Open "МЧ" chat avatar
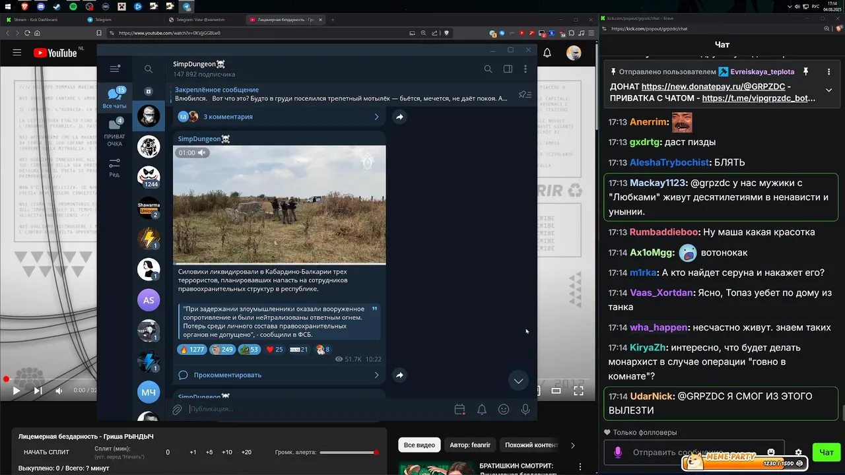The image size is (845, 475). [149, 393]
